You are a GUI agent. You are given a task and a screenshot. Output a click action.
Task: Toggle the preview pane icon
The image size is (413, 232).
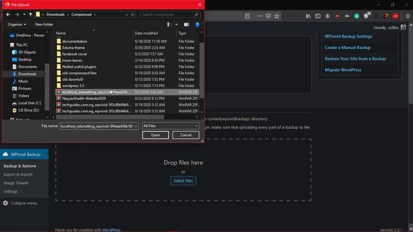(x=186, y=24)
